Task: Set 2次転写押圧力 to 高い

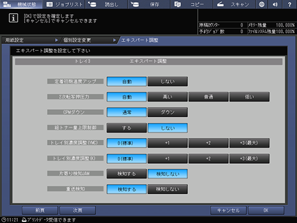Action: pyautogui.click(x=168, y=97)
